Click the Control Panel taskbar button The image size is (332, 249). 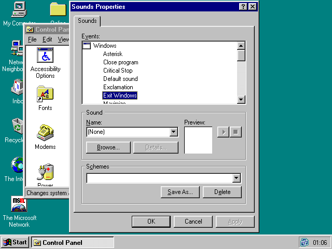tap(73, 242)
